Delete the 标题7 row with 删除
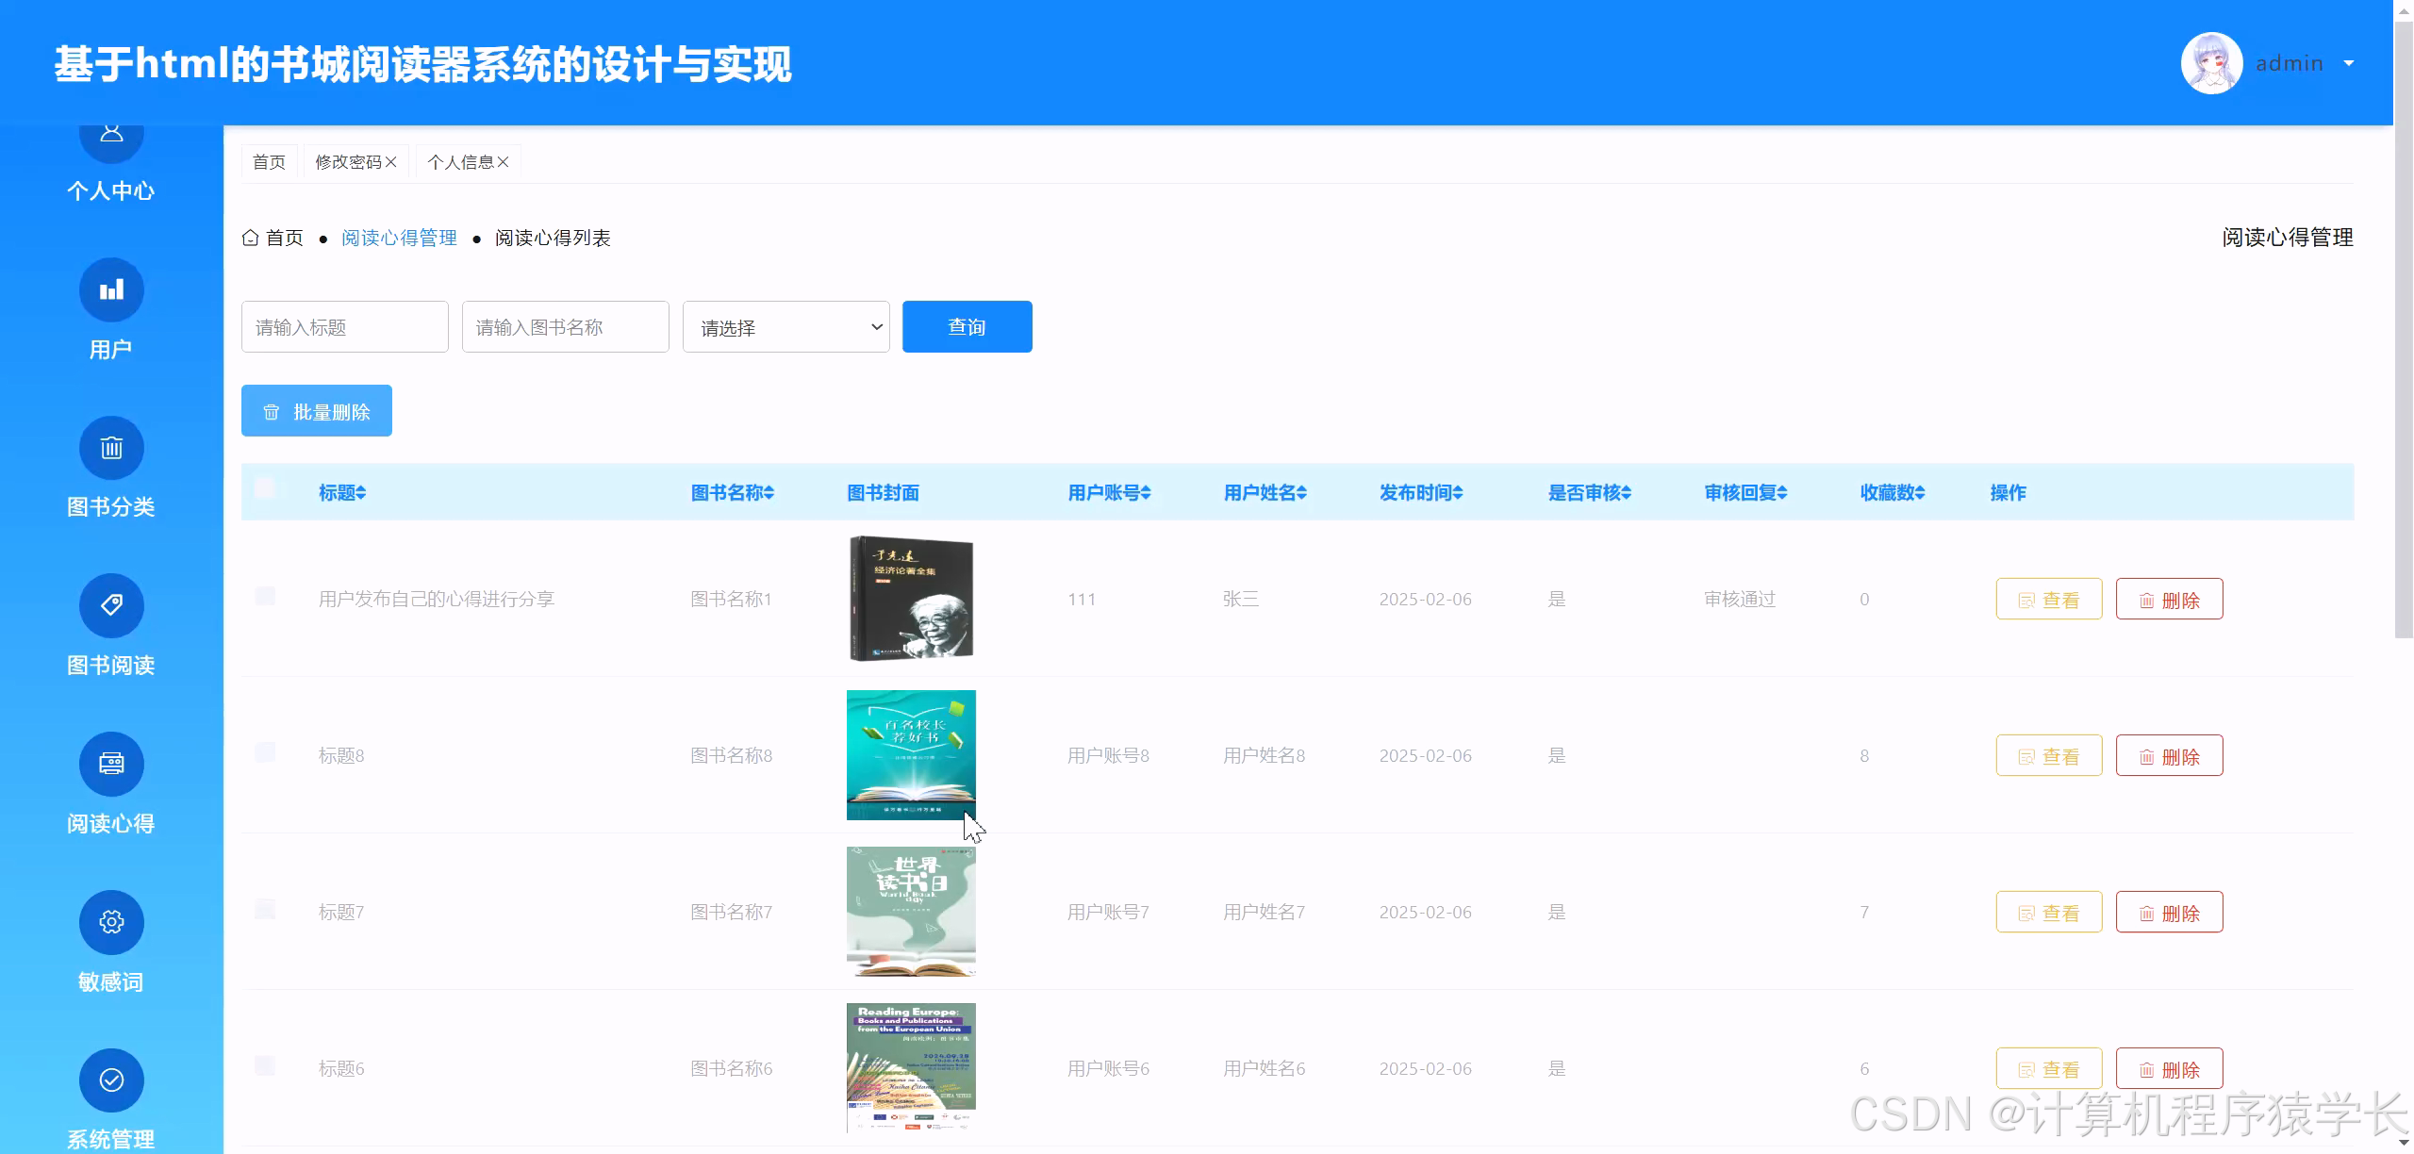The image size is (2414, 1154). point(2170,913)
